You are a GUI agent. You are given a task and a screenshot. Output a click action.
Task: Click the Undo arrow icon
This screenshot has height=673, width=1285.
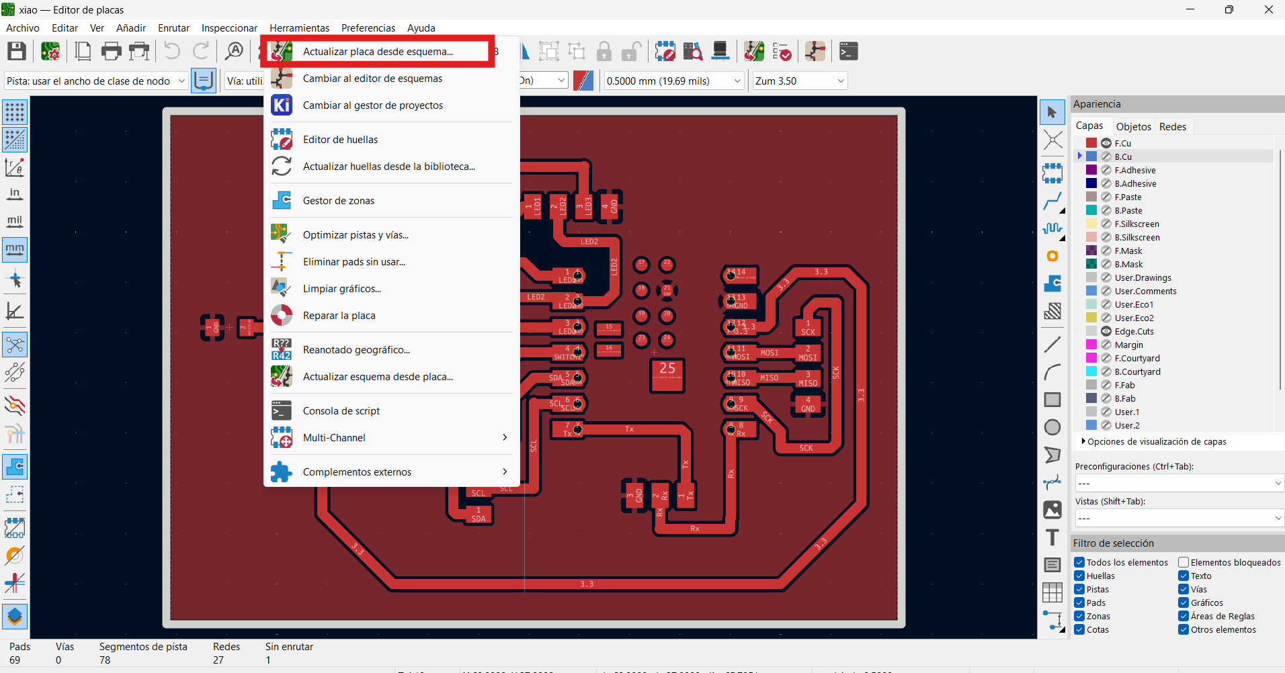point(172,51)
